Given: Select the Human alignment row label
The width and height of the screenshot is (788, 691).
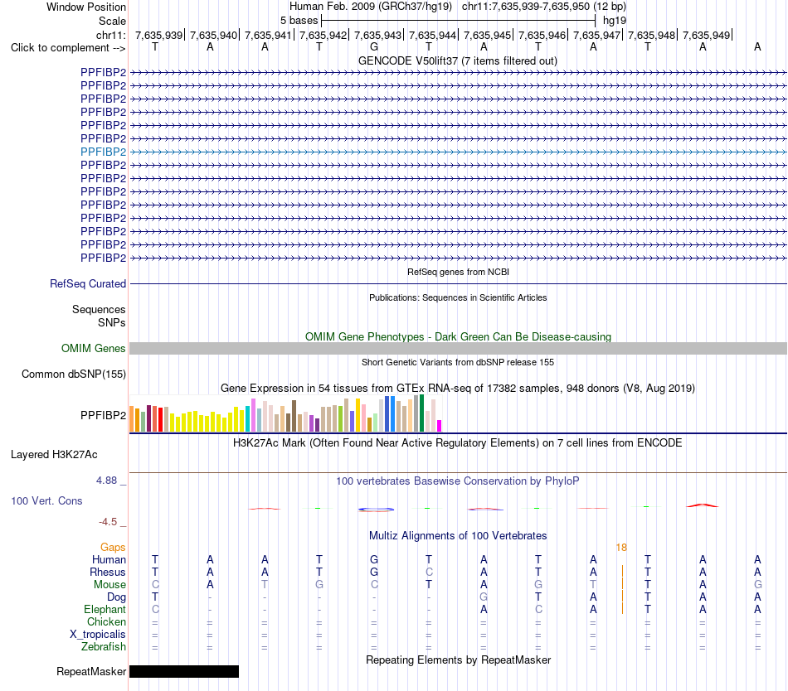Looking at the screenshot, I should pos(109,559).
